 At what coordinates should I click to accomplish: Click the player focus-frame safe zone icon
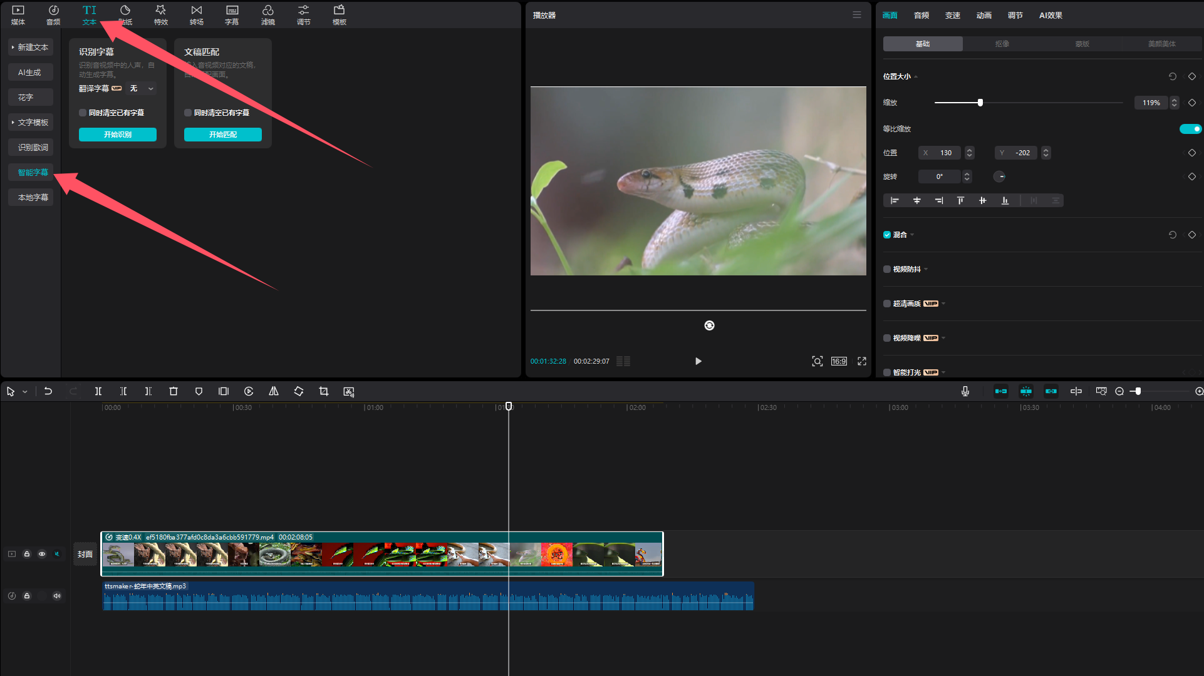[x=817, y=361]
